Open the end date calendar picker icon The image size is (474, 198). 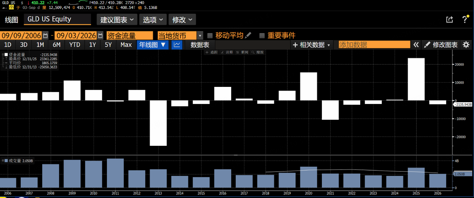pyautogui.click(x=100, y=35)
